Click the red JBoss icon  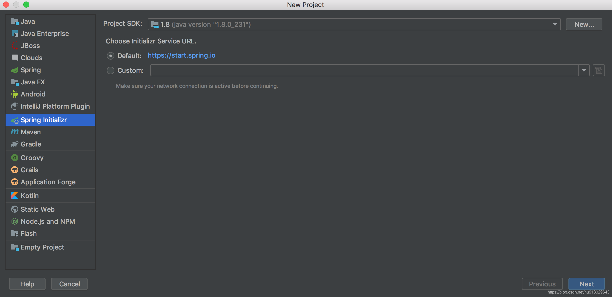pos(15,46)
